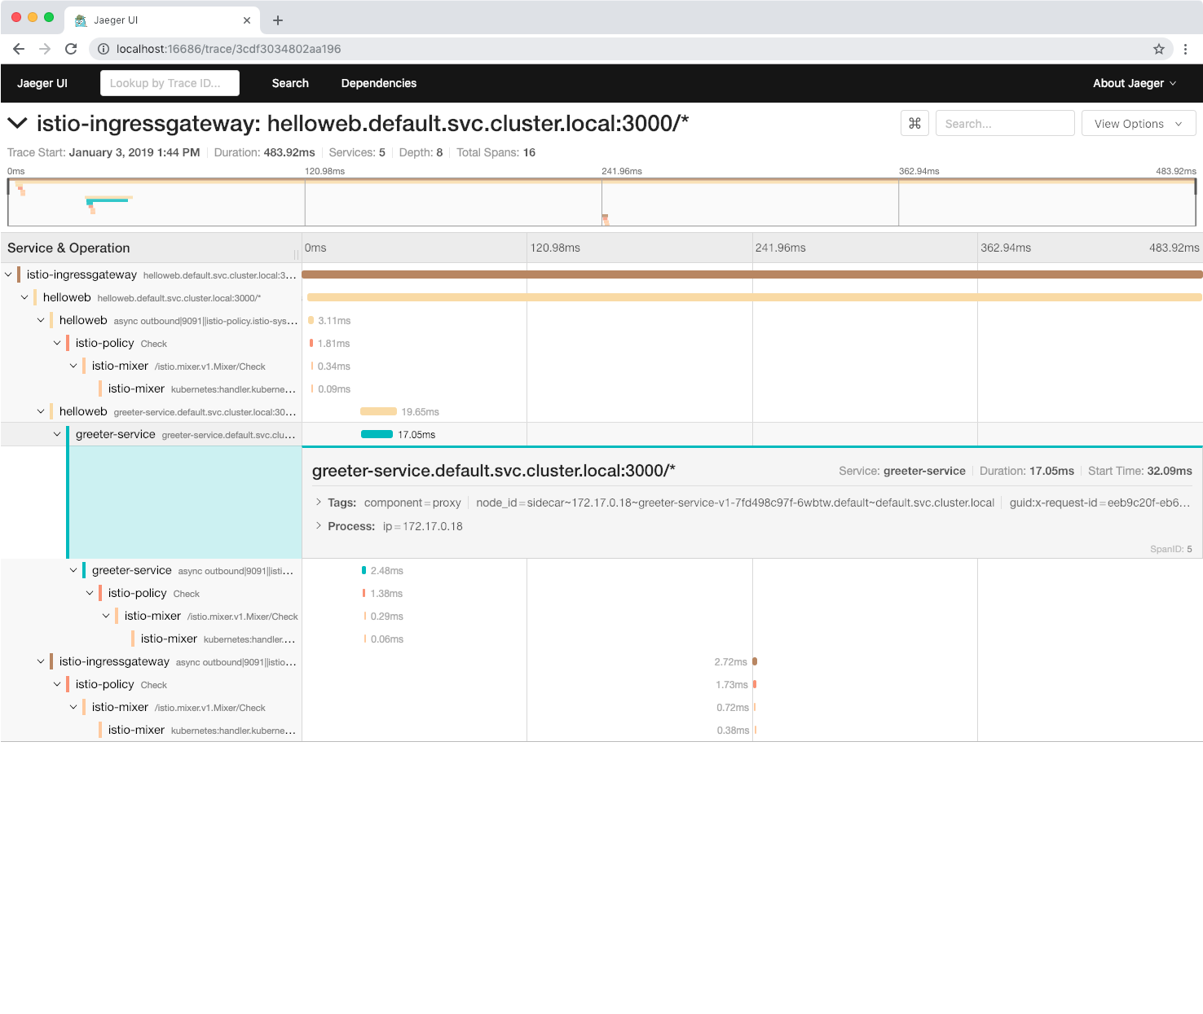Open a new browser tab with the plus
This screenshot has width=1203, height=1014.
pyautogui.click(x=278, y=20)
